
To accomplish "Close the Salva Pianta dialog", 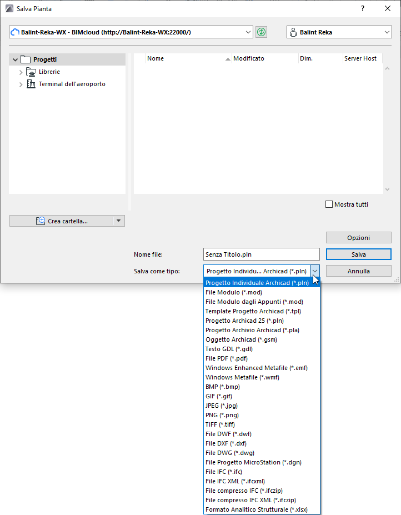I will (x=388, y=8).
